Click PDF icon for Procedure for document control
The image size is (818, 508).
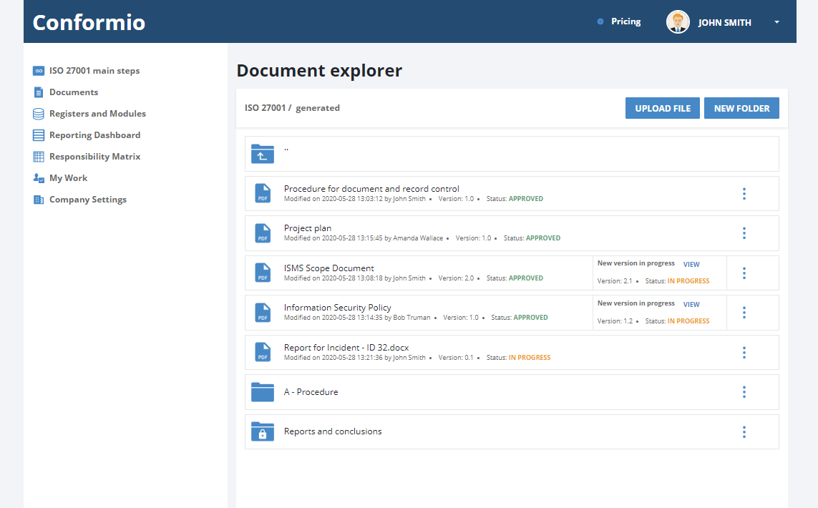[263, 193]
